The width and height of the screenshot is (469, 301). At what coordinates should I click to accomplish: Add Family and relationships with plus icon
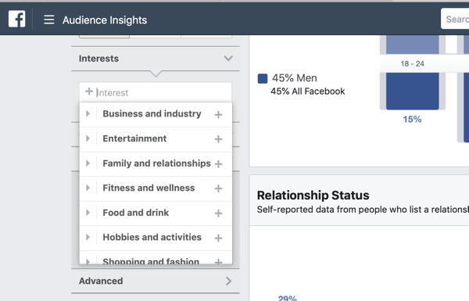pos(218,164)
